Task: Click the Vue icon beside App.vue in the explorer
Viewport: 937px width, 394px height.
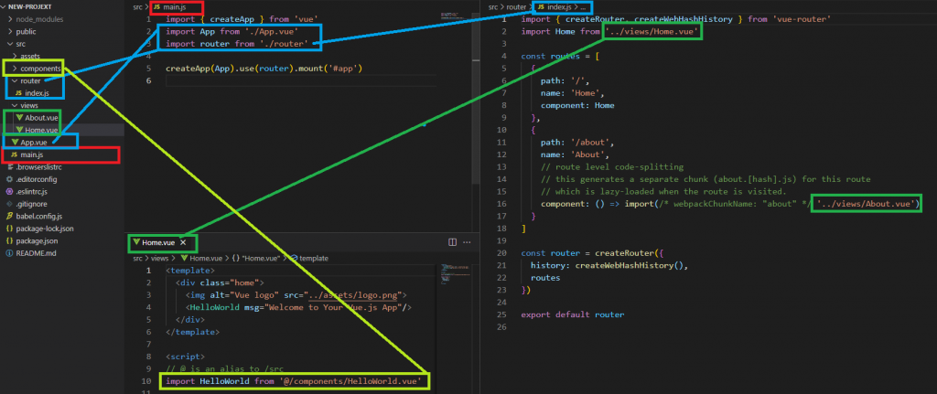Action: [15, 142]
